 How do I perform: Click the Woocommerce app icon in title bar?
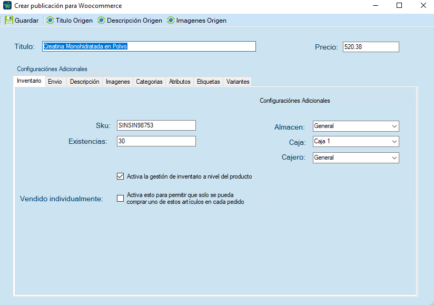tap(7, 5)
